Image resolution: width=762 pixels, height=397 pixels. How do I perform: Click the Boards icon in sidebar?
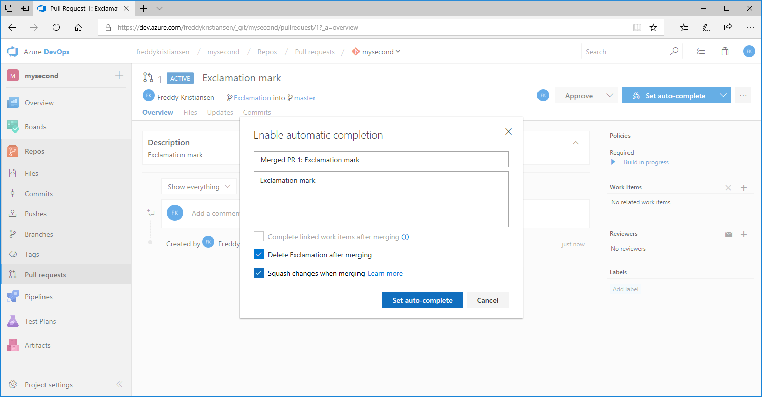coord(13,127)
